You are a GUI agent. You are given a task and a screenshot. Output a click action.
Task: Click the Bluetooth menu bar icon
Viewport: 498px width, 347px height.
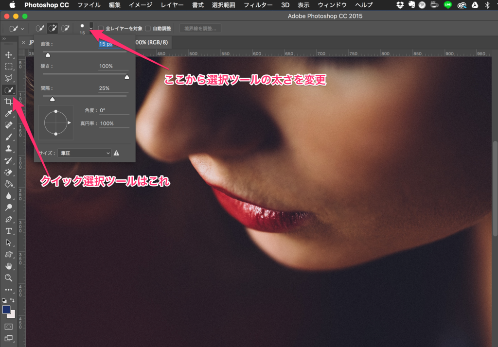tap(487, 5)
